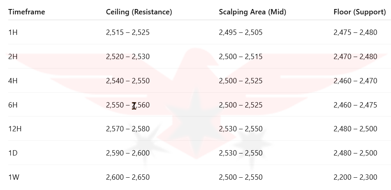
Task: Click the 1W timeframe row label
Action: pyautogui.click(x=14, y=177)
